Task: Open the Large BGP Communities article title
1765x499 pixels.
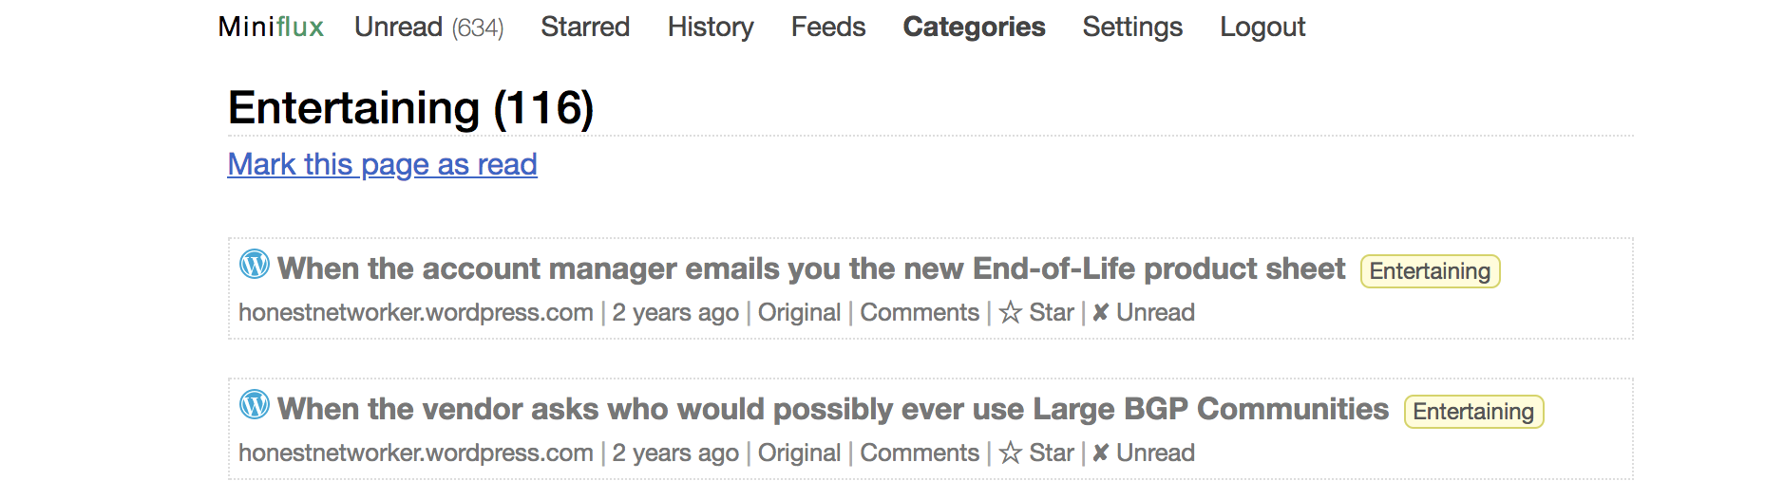Action: [x=833, y=410]
